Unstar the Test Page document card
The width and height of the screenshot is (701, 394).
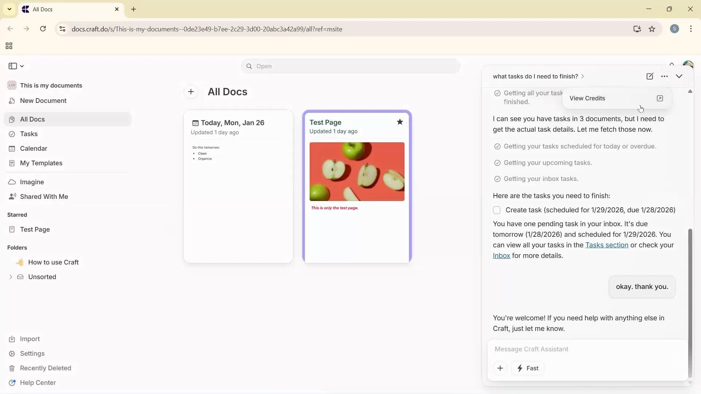coord(400,122)
